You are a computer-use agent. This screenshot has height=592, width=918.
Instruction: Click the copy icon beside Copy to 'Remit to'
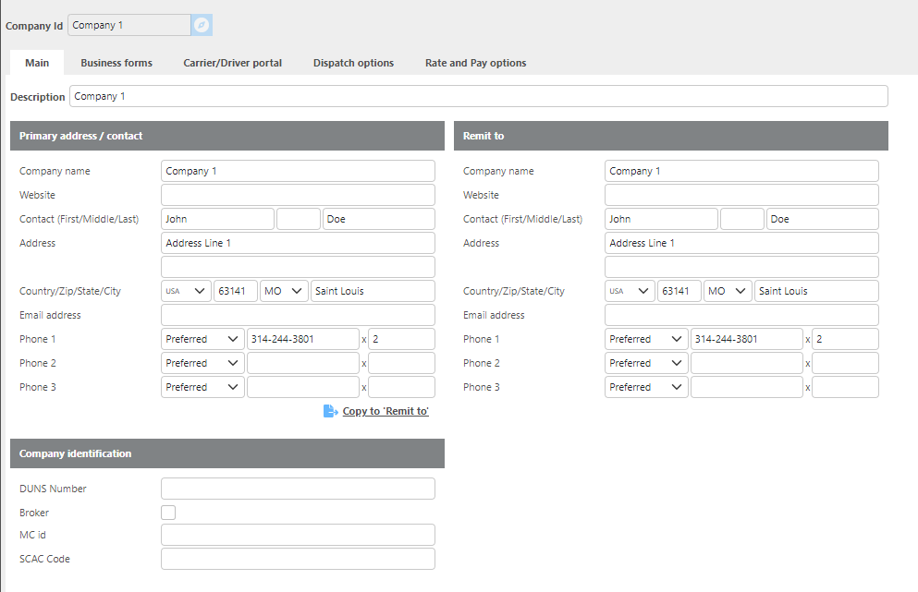(x=330, y=411)
